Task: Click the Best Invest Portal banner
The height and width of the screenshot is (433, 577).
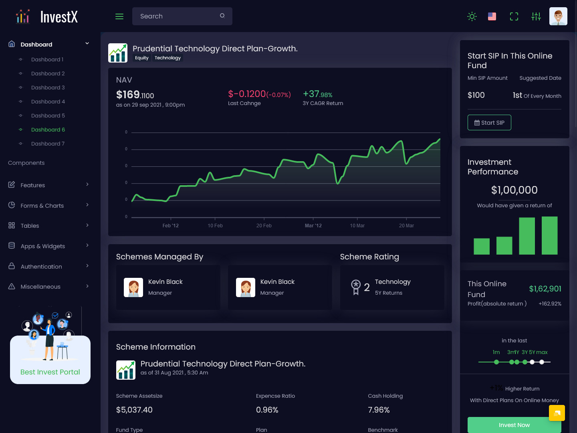Action: tap(50, 360)
